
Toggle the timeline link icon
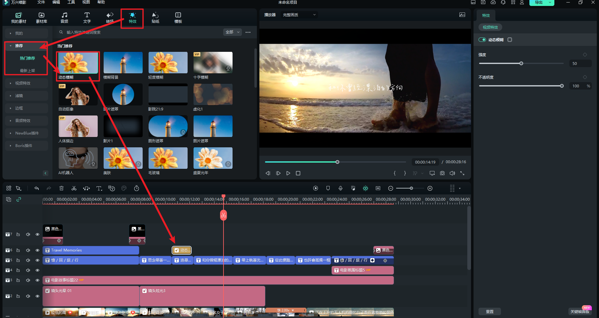19,199
